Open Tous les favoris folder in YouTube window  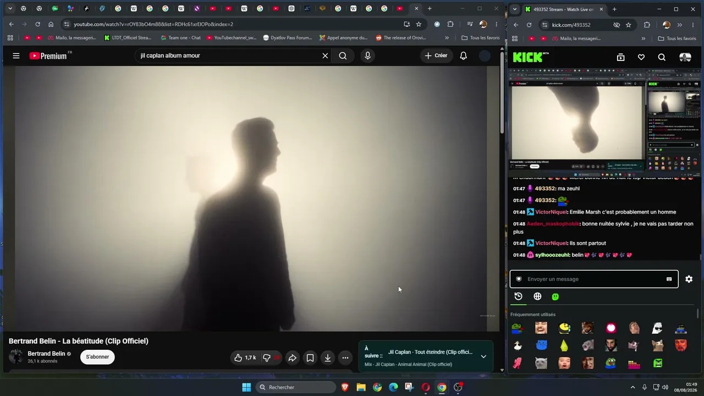pyautogui.click(x=481, y=38)
